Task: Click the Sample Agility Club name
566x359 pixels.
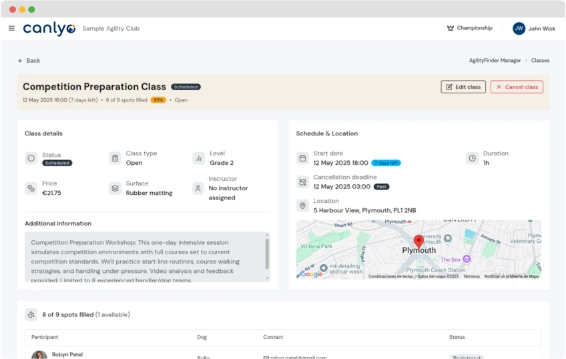Action: point(111,29)
